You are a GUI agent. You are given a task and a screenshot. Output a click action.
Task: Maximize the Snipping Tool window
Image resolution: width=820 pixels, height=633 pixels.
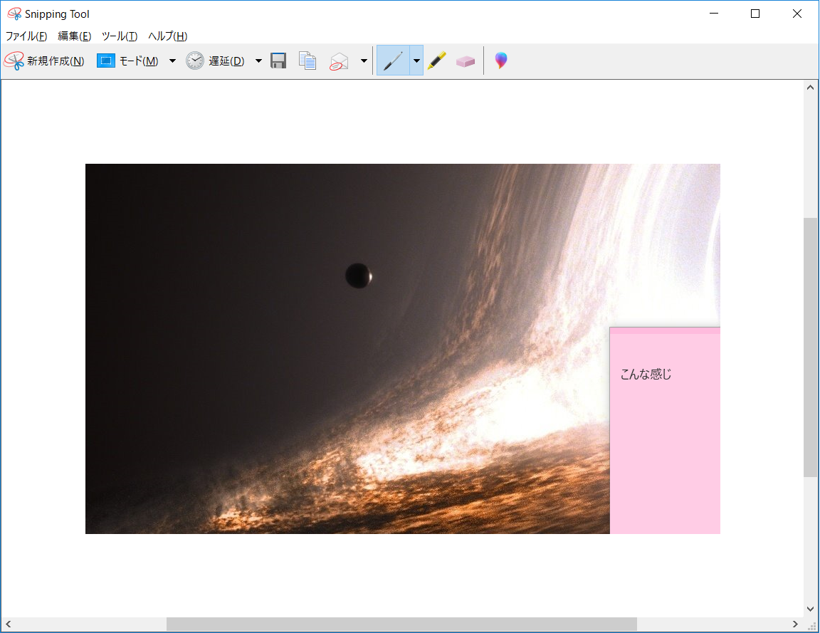755,14
